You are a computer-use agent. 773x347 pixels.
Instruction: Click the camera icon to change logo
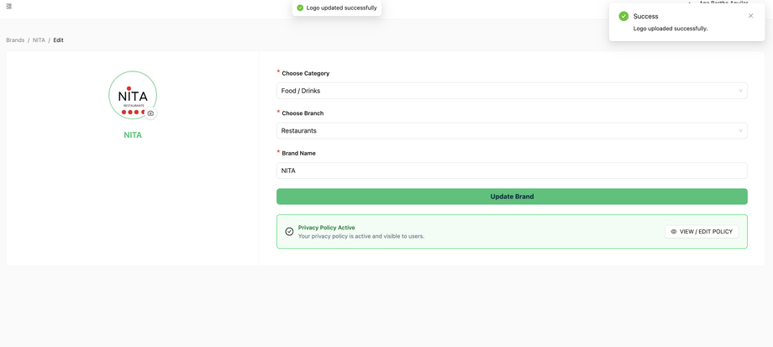[x=150, y=113]
